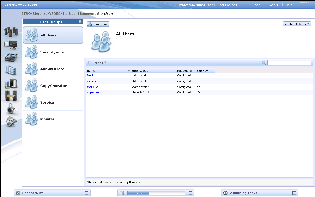Select the padlock Access icon in sidebar
This screenshot has height=197, width=315.
(x=11, y=109)
